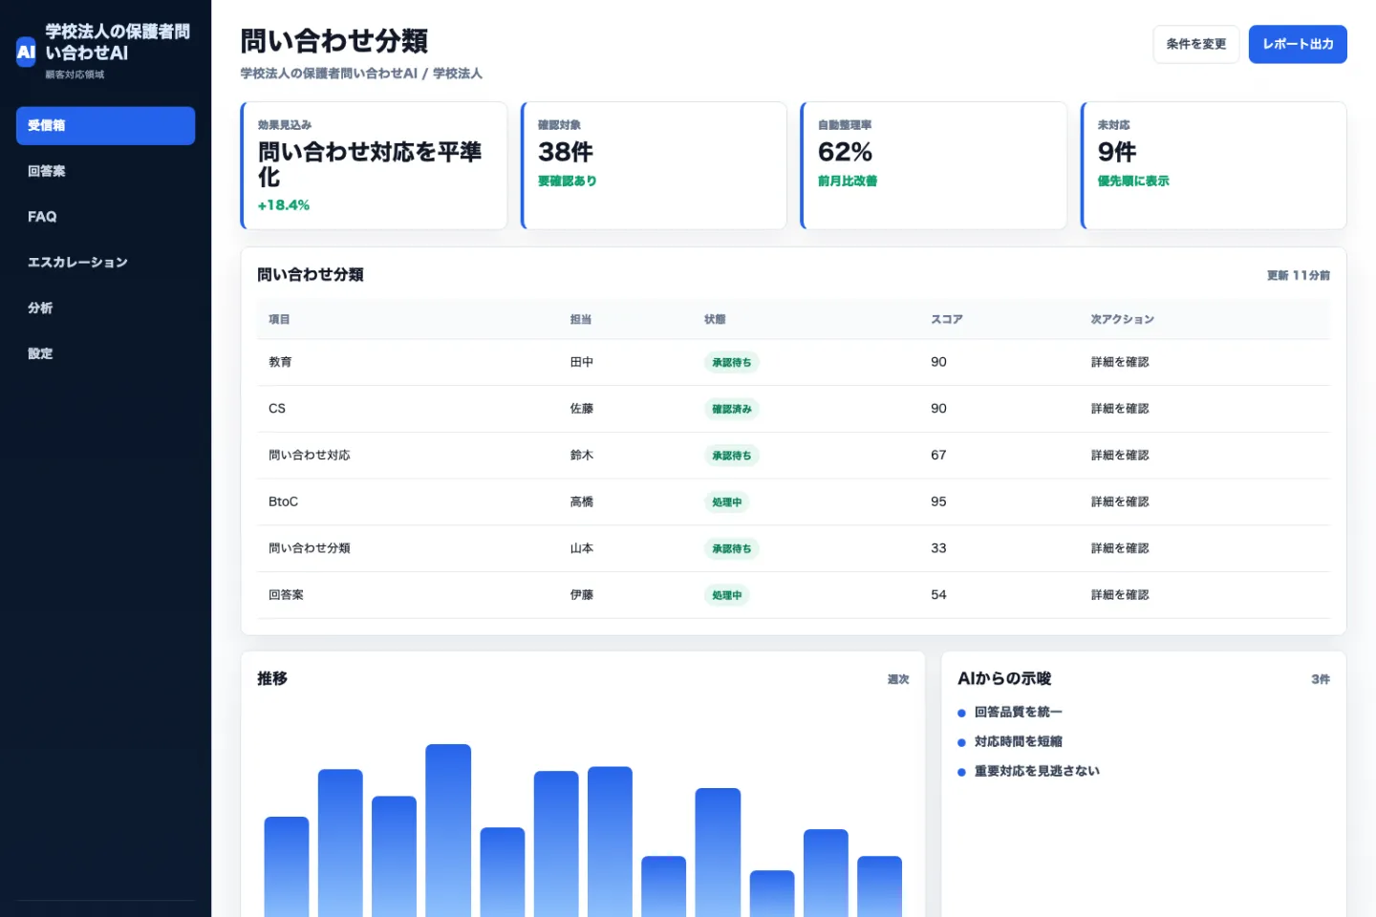Click the レポート出力 button
The height and width of the screenshot is (917, 1376).
[x=1298, y=44]
